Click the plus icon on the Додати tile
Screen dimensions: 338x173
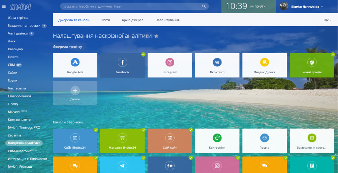coord(75,91)
